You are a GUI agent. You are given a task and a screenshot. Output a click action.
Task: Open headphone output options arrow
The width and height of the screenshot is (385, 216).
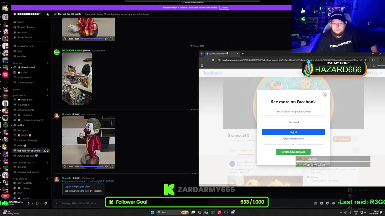point(40,203)
